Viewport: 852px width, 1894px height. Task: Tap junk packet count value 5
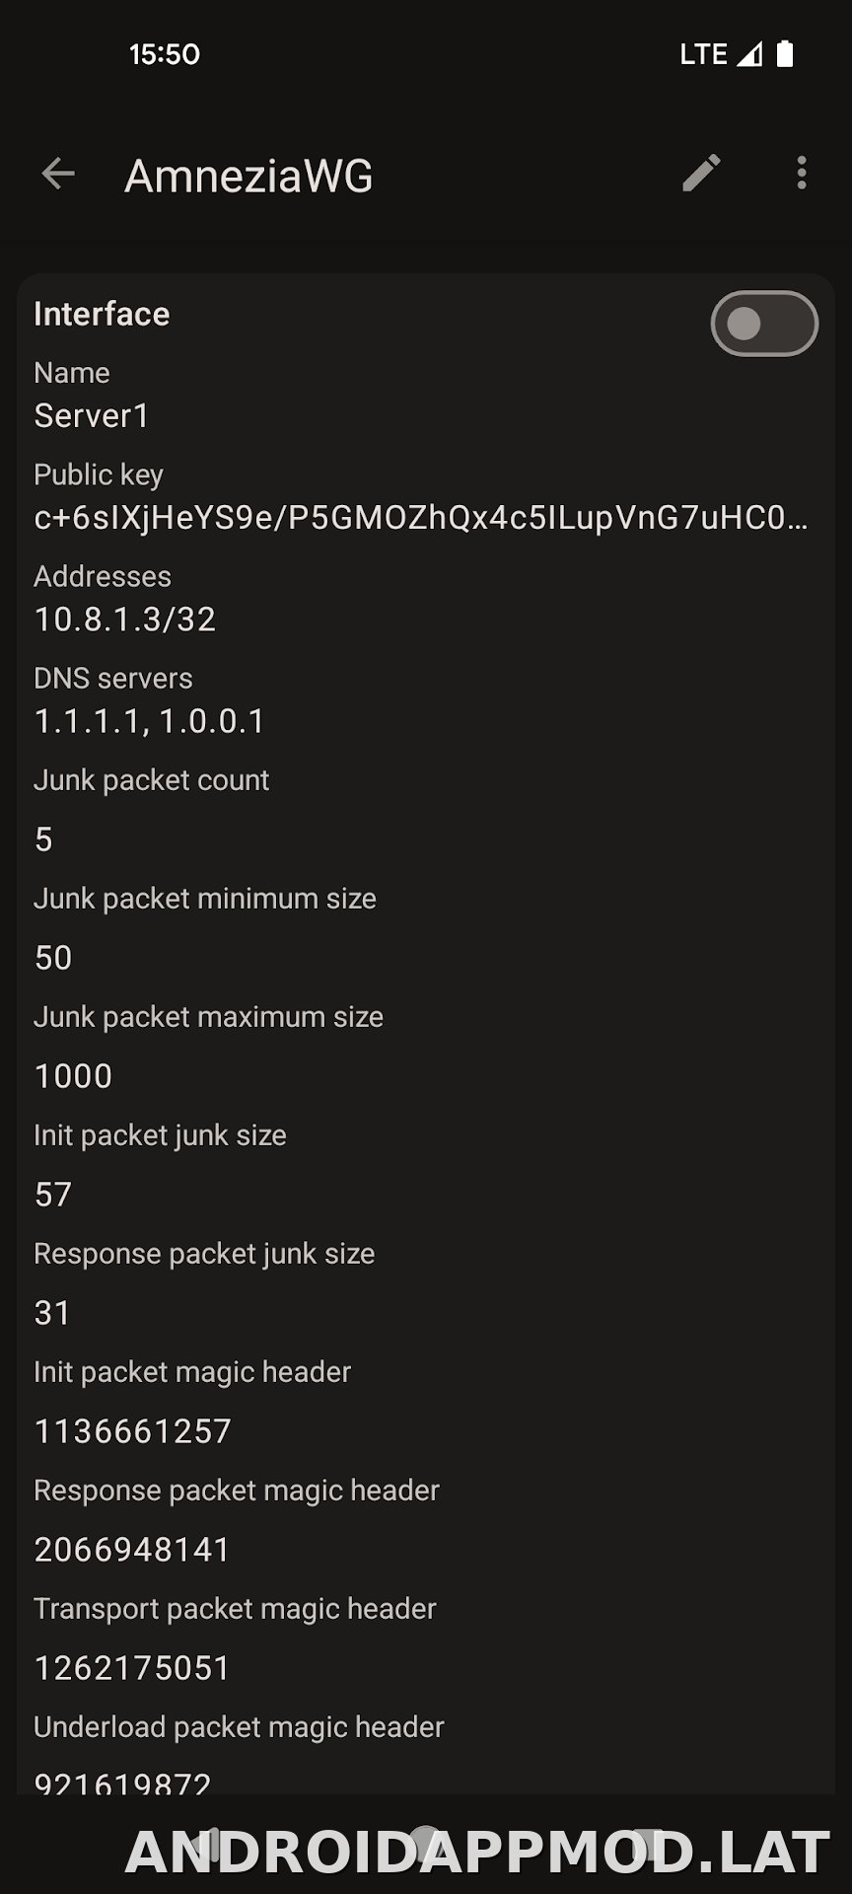pos(43,839)
